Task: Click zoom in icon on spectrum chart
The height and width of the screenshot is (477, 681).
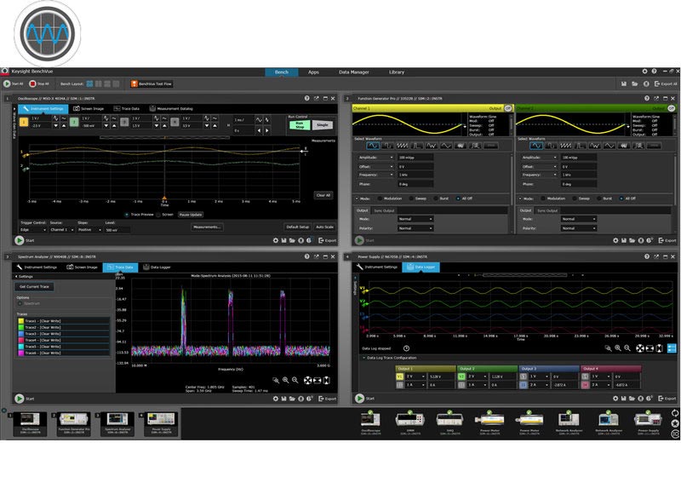Action: pos(285,380)
